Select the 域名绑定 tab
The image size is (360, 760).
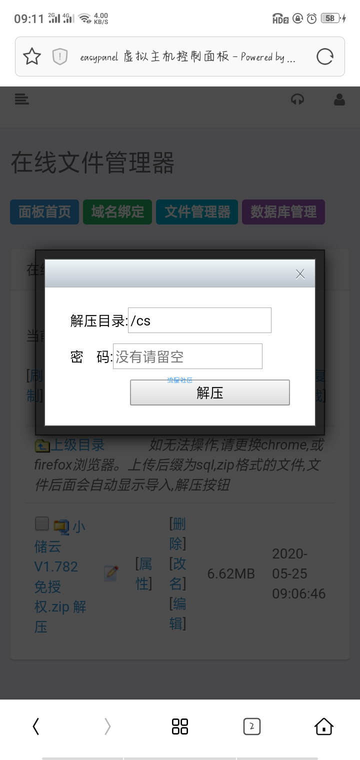(117, 212)
